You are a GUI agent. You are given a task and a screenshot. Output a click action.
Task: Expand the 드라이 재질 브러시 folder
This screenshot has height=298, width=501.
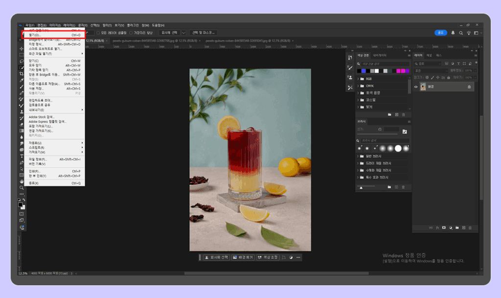coord(358,163)
